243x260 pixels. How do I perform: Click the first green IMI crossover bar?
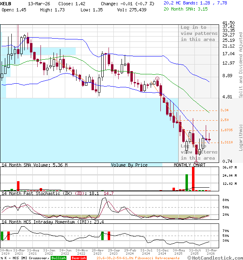pos(2,236)
